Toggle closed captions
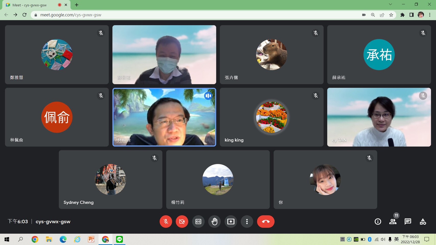The width and height of the screenshot is (436, 245). pos(198,222)
